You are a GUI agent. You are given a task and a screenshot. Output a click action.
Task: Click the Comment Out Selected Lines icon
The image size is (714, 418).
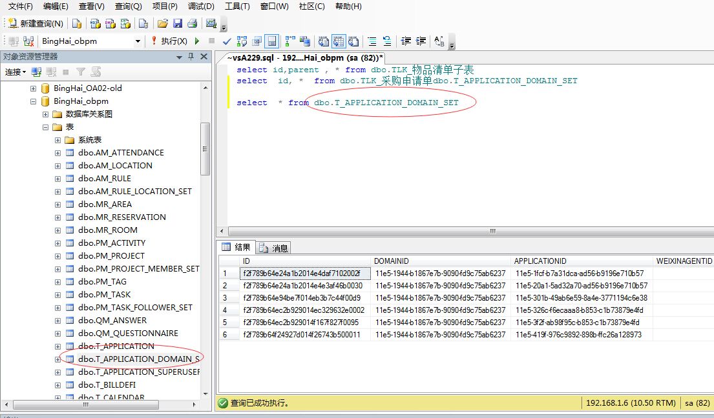(372, 41)
